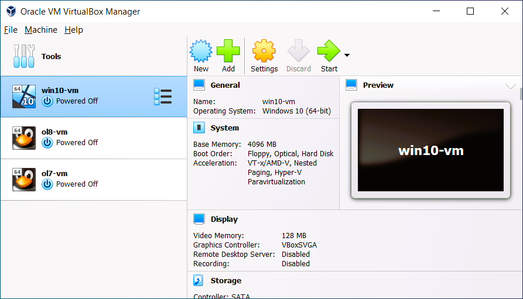This screenshot has width=523, height=299.
Task: Maximize the VirtualBox Manager window
Action: [470, 11]
